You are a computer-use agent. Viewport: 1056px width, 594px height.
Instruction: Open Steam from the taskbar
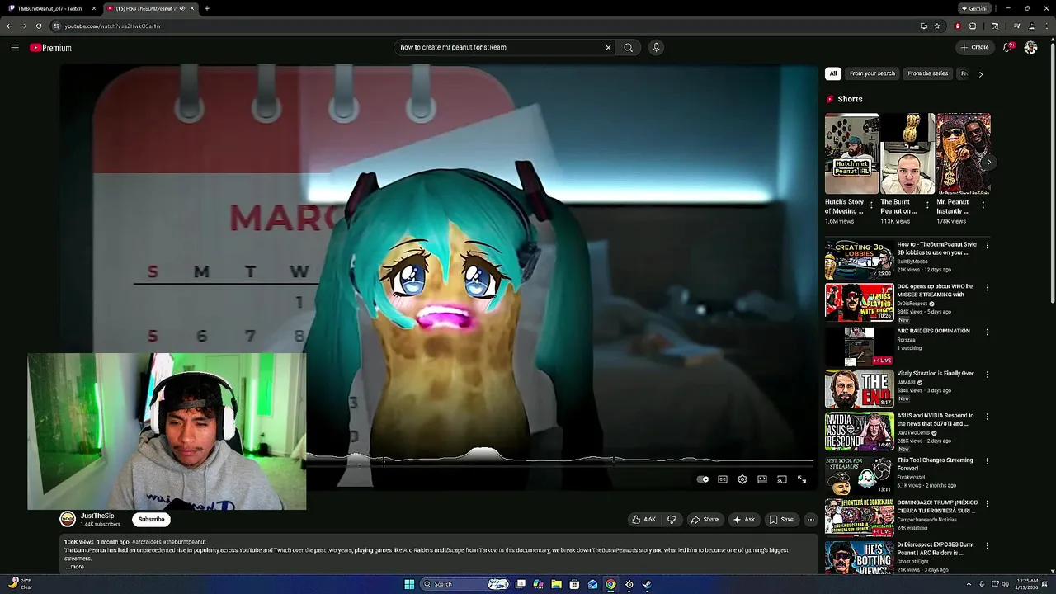647,584
